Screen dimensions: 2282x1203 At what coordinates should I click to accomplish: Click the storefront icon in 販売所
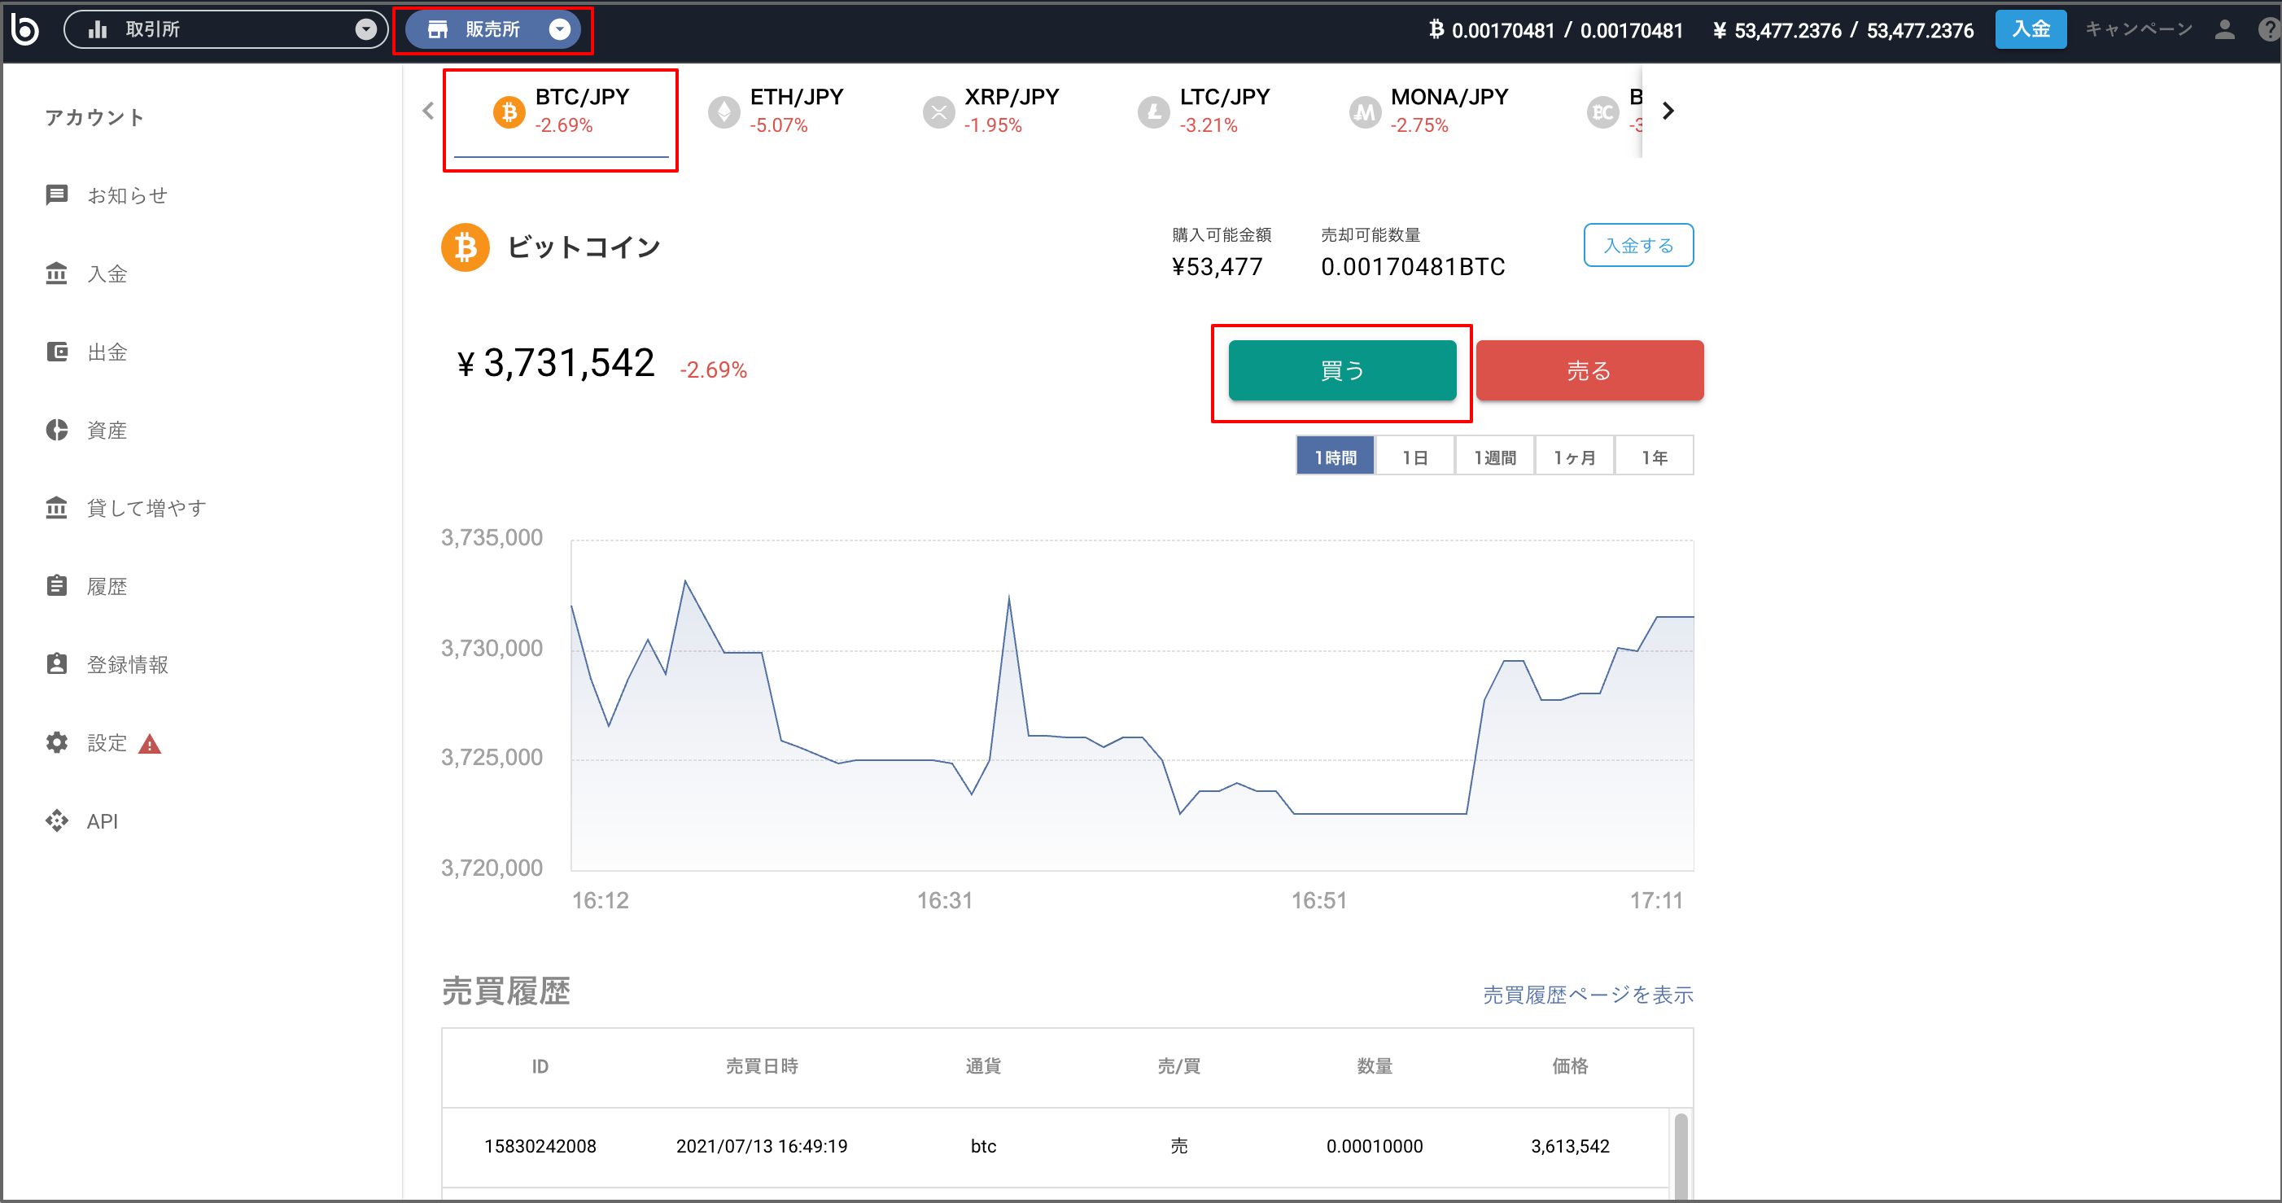coord(438,29)
